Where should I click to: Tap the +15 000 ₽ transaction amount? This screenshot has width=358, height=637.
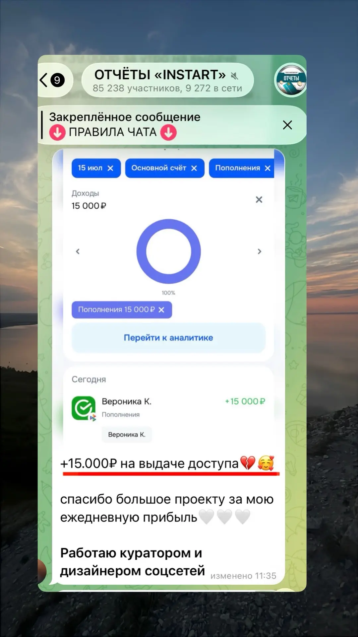click(x=245, y=401)
